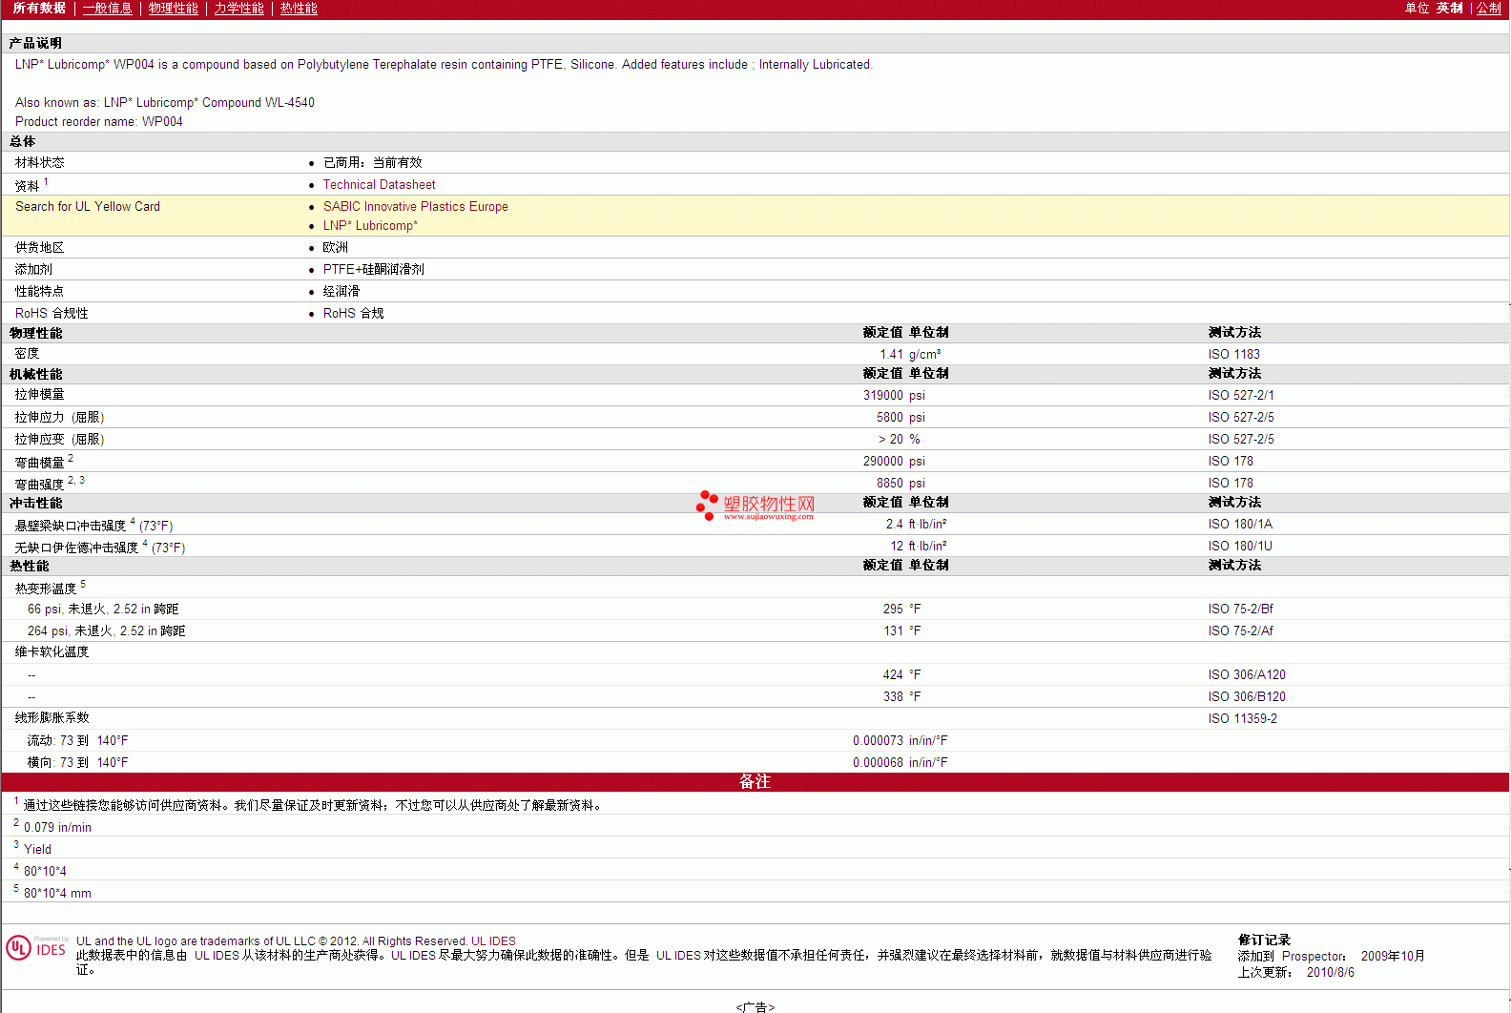Image resolution: width=1511 pixels, height=1013 pixels.
Task: Select the 维卡软化温度 row label
Action: [x=52, y=652]
